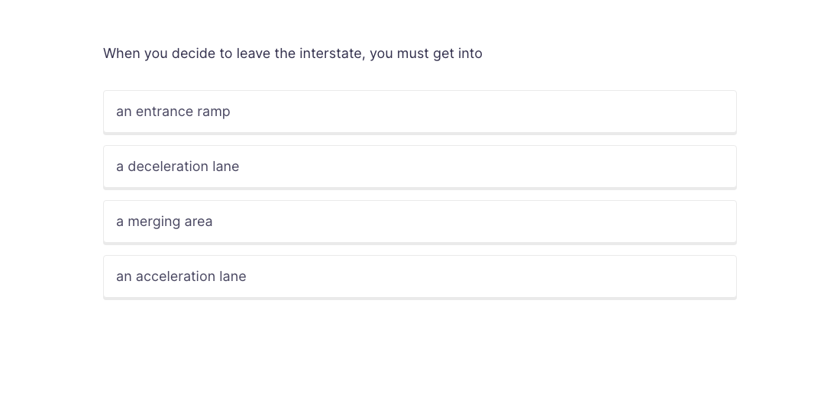Select "an acceleration lane" answer choice
840x420 pixels.
419,276
